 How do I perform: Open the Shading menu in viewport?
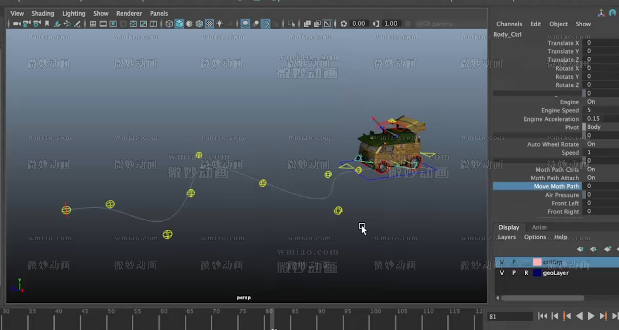tap(43, 14)
